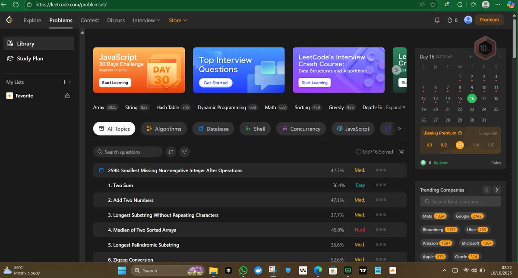Click the LeetCode logo icon
The height and width of the screenshot is (278, 518).
(x=9, y=20)
